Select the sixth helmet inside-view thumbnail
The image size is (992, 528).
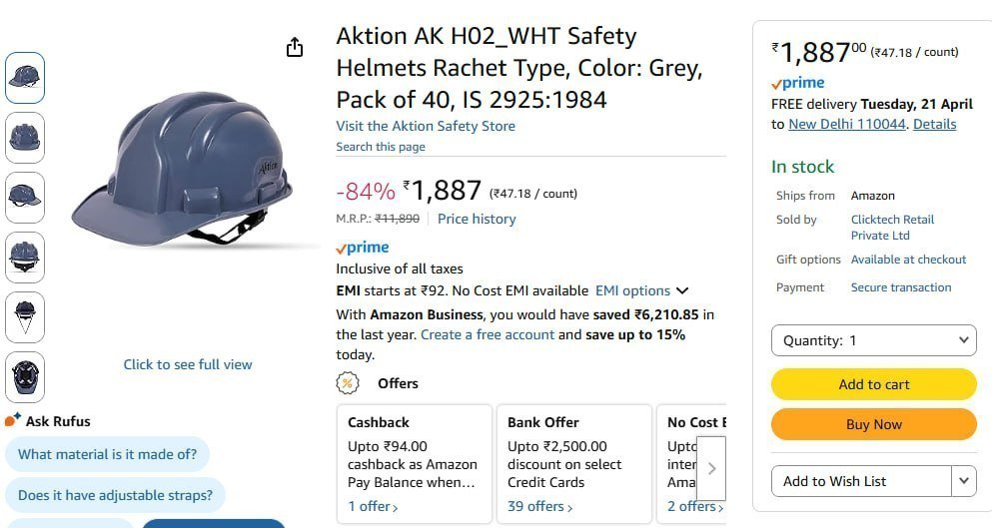[x=25, y=377]
